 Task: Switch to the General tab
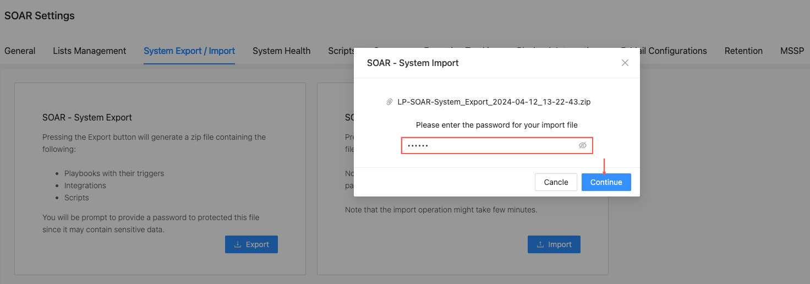click(20, 51)
